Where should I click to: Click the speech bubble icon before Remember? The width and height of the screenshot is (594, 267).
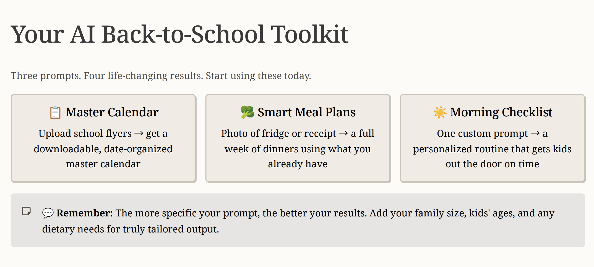point(48,213)
